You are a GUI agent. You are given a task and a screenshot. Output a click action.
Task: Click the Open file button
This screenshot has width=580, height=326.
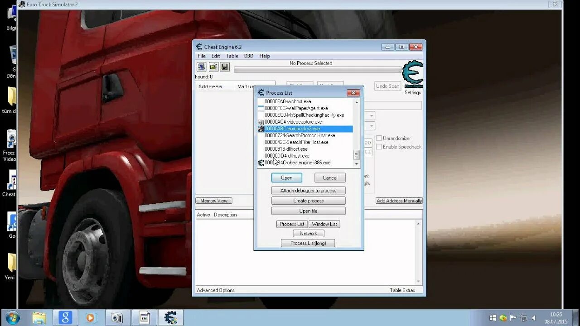308,211
